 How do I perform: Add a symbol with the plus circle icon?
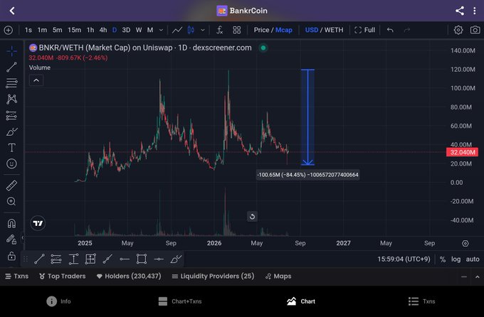tap(9, 30)
